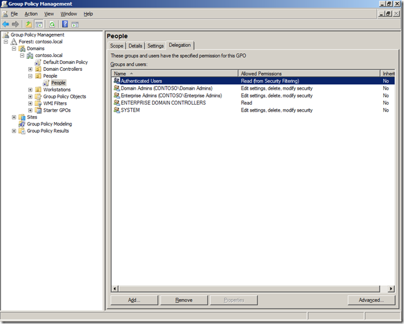Collapse the People organizational unit node
Viewport: 404px width, 324px height.
(x=30, y=76)
